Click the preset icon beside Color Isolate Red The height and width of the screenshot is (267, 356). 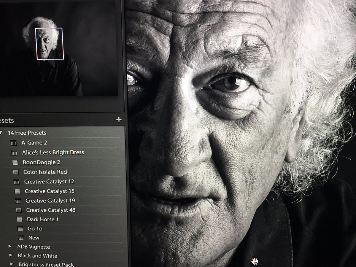click(x=16, y=172)
